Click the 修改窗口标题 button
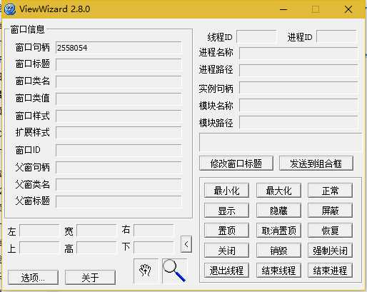The height and width of the screenshot is (292, 367). tap(236, 163)
